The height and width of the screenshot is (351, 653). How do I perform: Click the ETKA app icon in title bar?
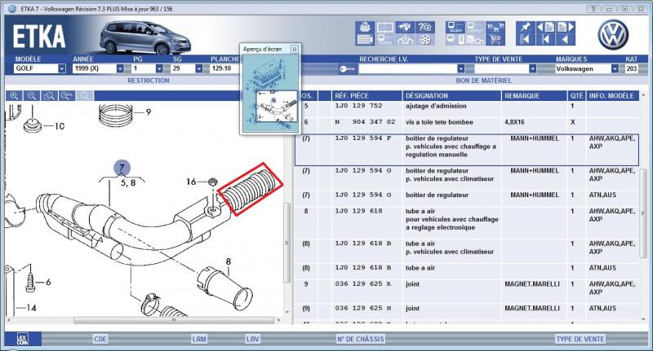12,9
